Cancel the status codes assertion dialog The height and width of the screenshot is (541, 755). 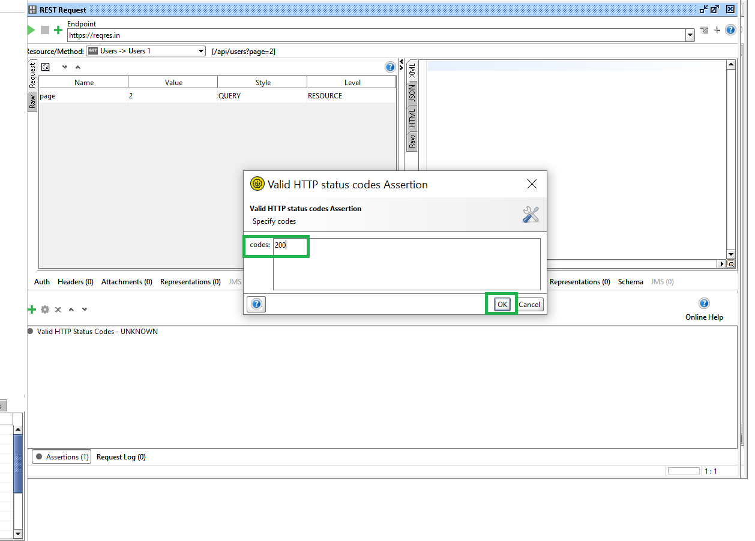click(x=529, y=304)
